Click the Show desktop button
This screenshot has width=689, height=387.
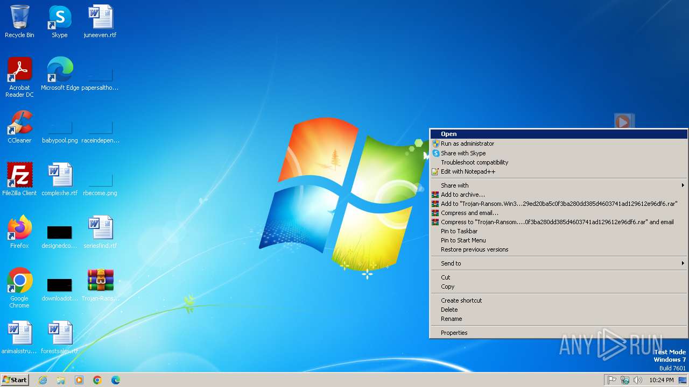pyautogui.click(x=683, y=380)
